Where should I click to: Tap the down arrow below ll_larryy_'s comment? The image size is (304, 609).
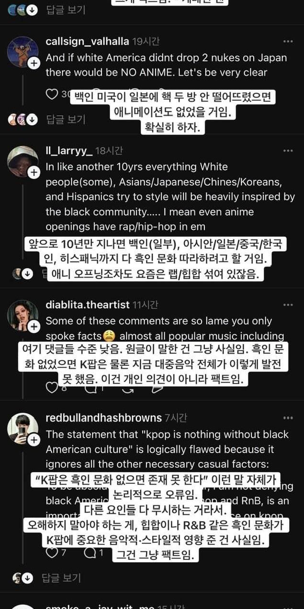pos(27,273)
